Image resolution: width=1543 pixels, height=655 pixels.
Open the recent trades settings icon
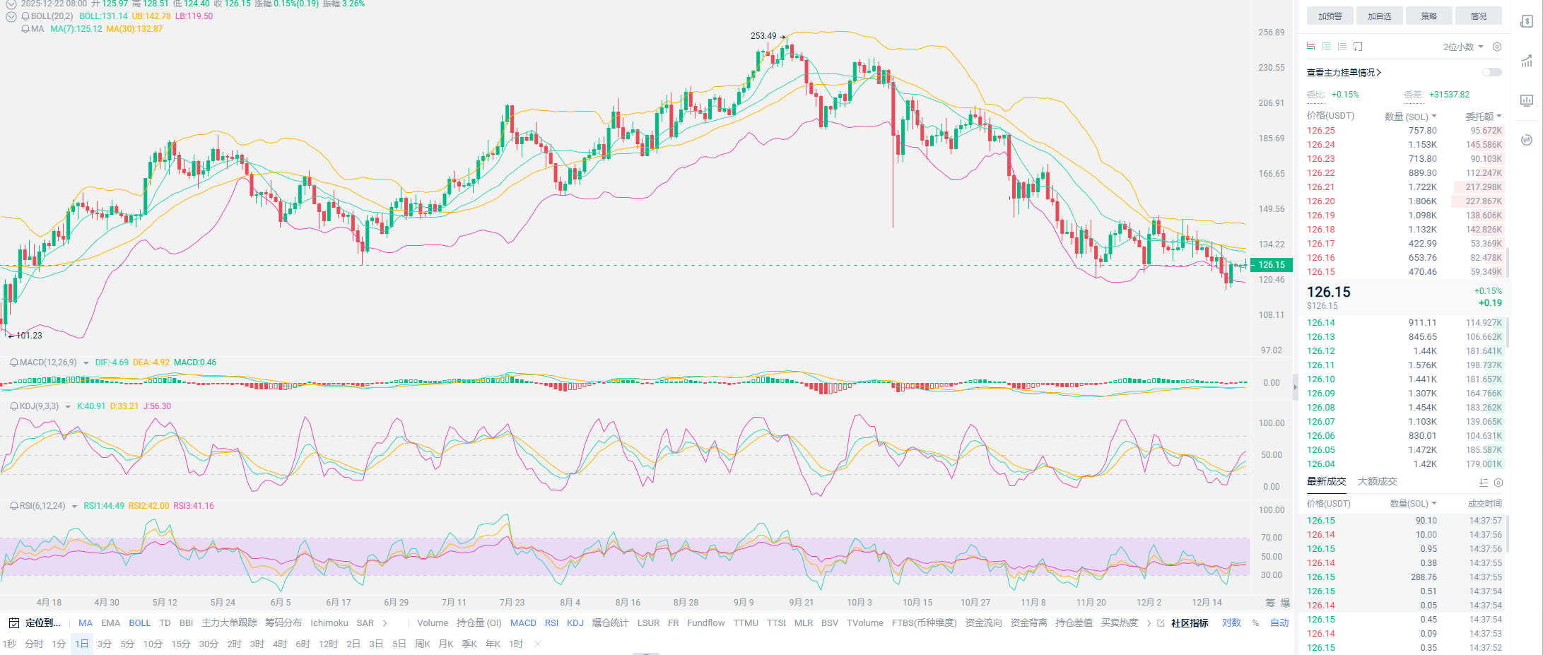point(1498,483)
